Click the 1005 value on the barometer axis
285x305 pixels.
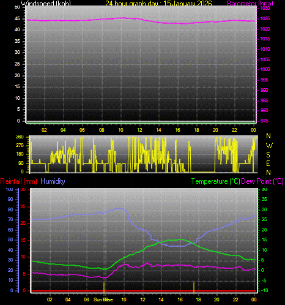[x=265, y=59]
